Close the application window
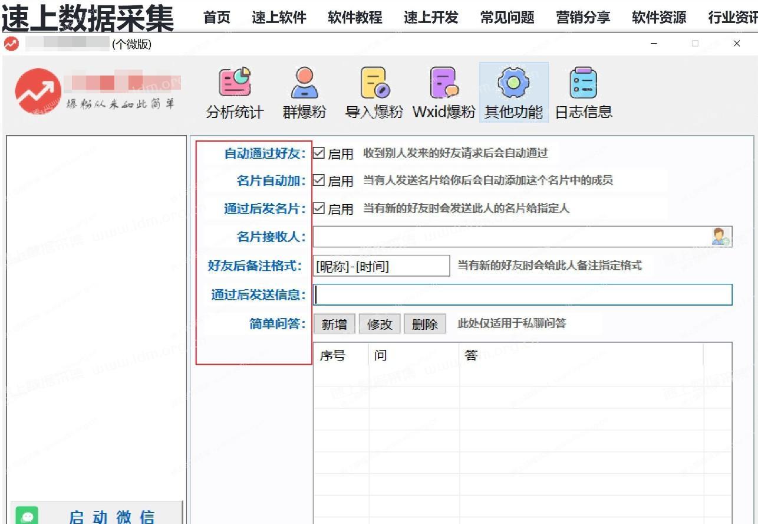The height and width of the screenshot is (524, 758). coord(737,44)
